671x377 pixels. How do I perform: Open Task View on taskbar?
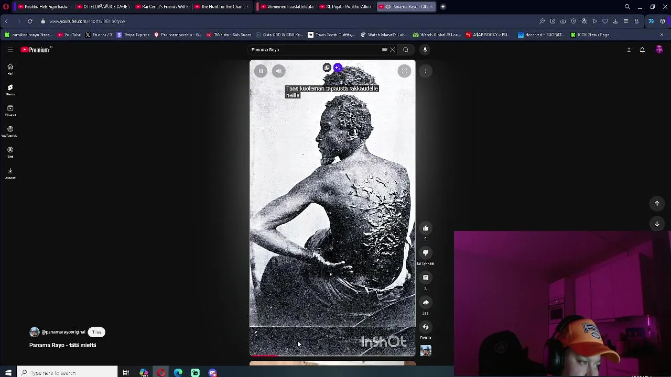pos(126,373)
